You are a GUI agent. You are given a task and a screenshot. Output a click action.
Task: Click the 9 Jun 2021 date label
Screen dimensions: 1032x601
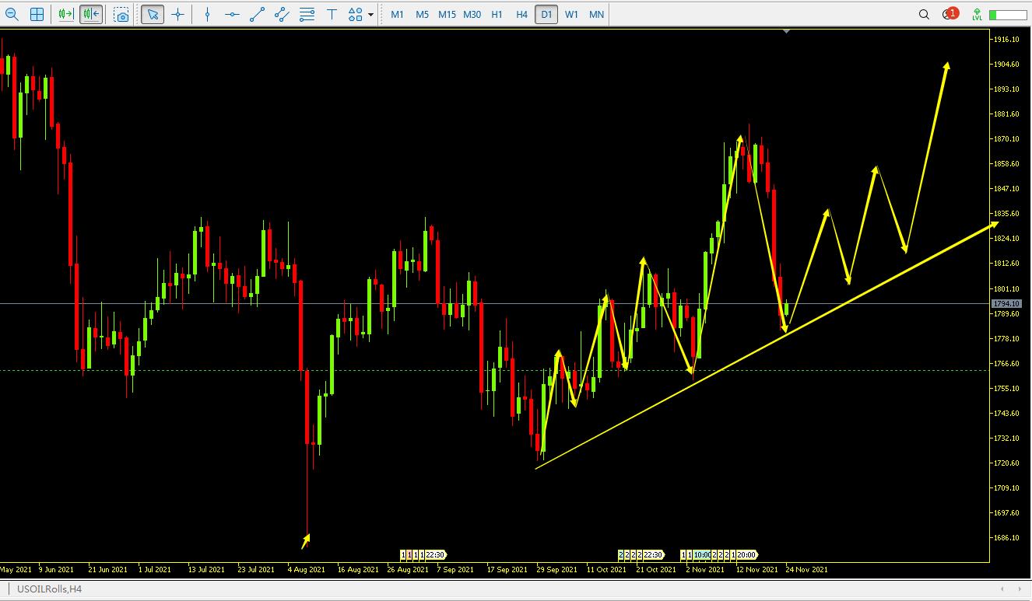point(56,569)
